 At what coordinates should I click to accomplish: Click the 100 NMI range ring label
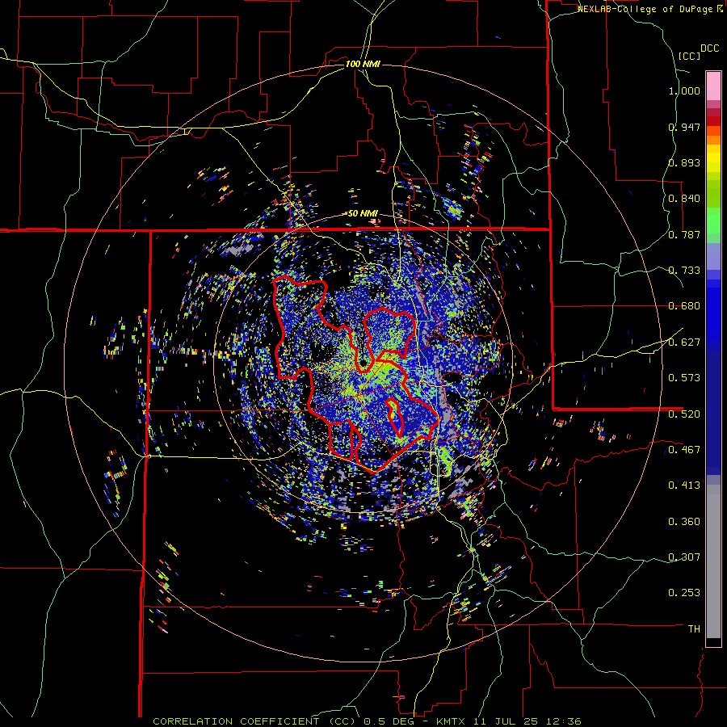coord(363,64)
